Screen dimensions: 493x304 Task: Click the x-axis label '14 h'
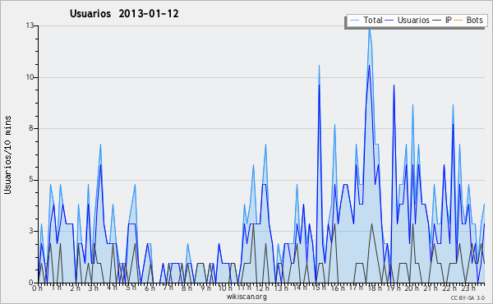point(300,288)
